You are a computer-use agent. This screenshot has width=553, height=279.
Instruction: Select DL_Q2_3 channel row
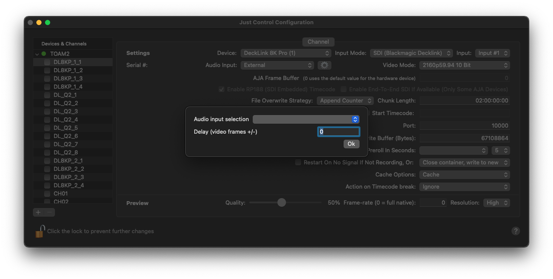coord(73,112)
